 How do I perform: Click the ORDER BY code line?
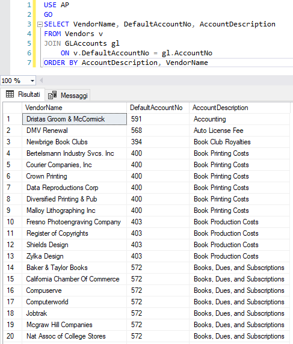click(126, 63)
